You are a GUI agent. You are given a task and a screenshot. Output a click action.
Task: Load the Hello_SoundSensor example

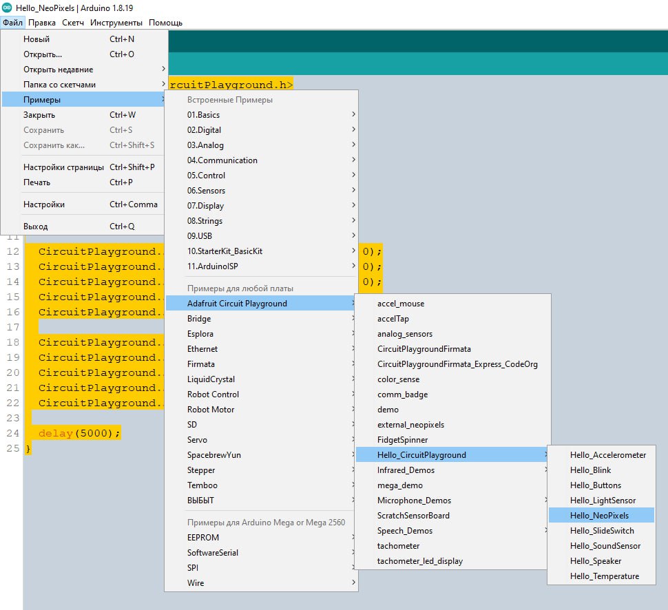tap(601, 546)
